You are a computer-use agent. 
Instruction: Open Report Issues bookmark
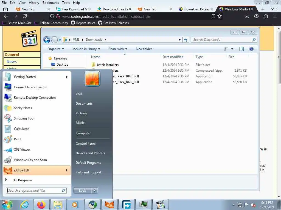[83, 23]
